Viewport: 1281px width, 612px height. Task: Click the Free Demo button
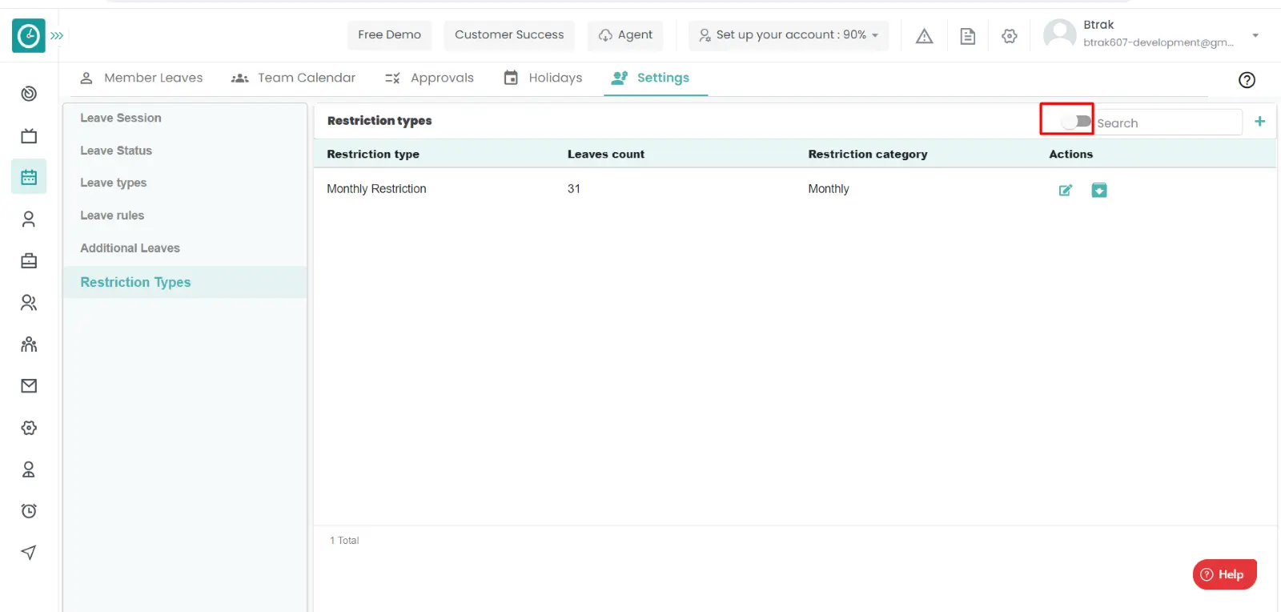[x=389, y=35]
